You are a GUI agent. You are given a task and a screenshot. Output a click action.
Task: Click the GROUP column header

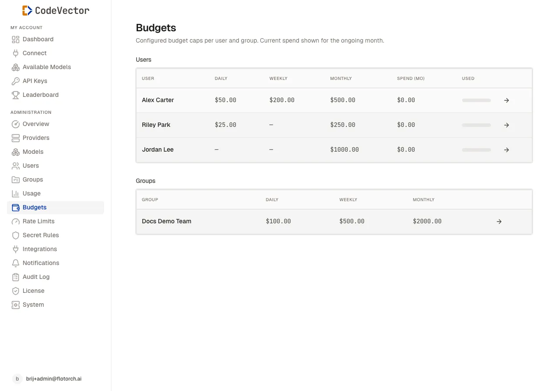coord(150,200)
